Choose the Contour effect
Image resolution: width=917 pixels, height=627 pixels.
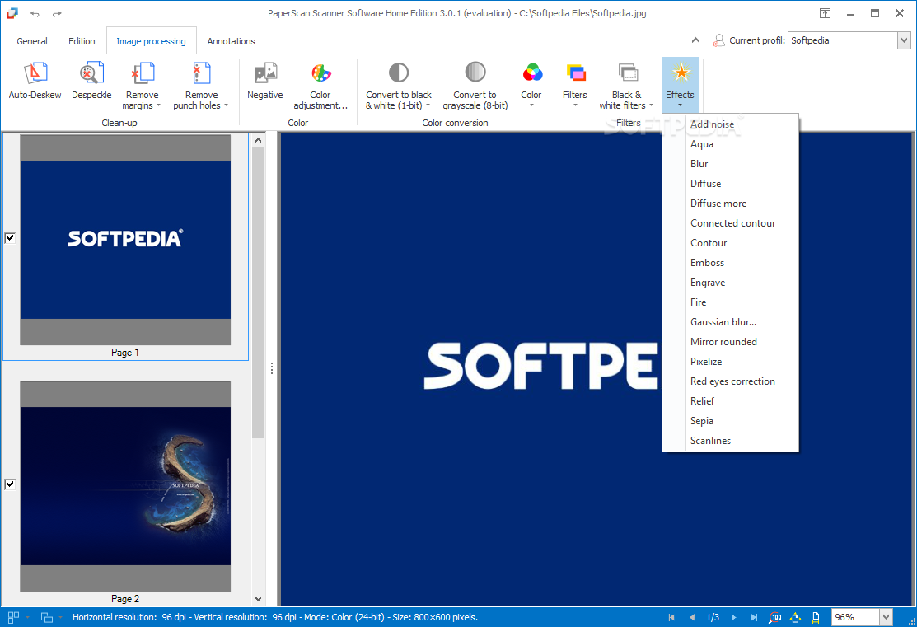pyautogui.click(x=731, y=243)
